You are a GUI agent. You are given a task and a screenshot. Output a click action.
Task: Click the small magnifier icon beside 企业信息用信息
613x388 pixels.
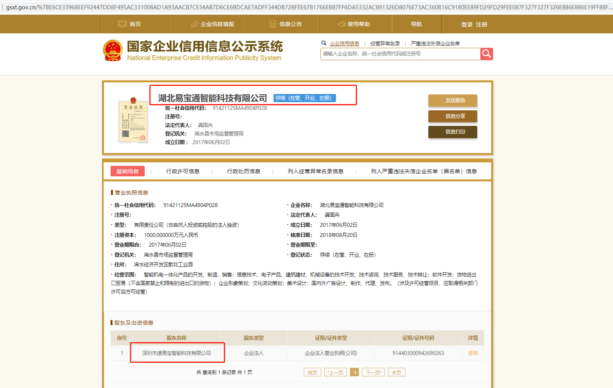(x=324, y=43)
